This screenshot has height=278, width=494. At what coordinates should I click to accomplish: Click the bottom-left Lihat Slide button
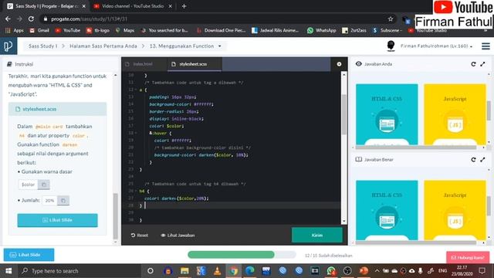(x=29, y=255)
